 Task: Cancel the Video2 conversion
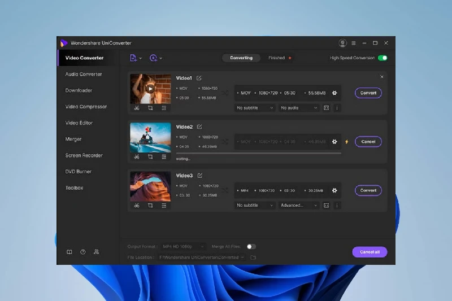click(368, 141)
